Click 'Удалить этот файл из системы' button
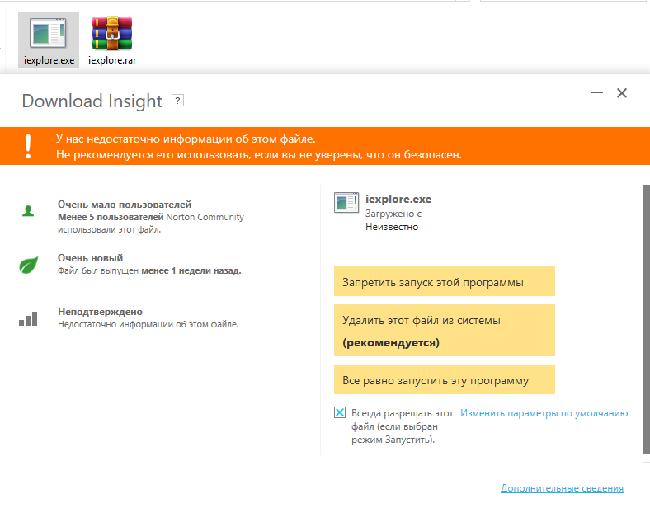This screenshot has height=508, width=650. tap(445, 330)
